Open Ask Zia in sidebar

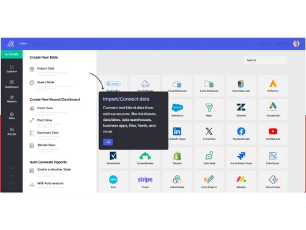coord(12,131)
